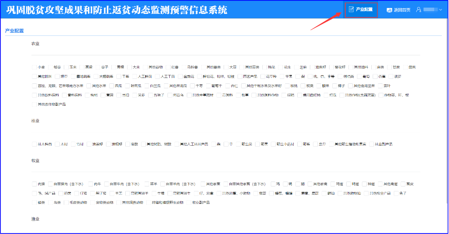Select the 林业副产品 checkbox

point(372,144)
